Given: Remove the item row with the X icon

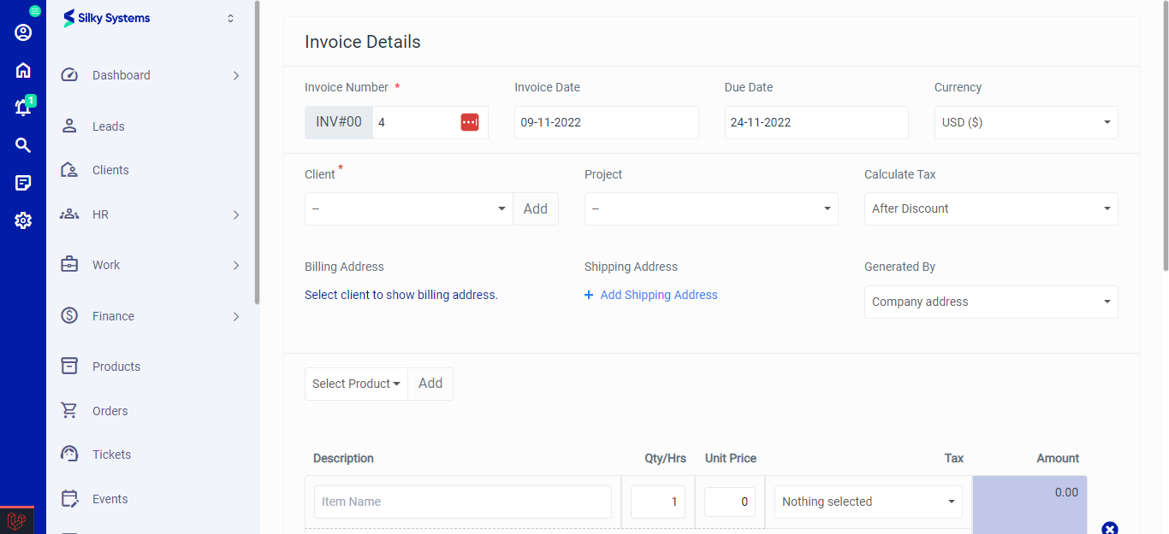Looking at the screenshot, I should pyautogui.click(x=1110, y=529).
